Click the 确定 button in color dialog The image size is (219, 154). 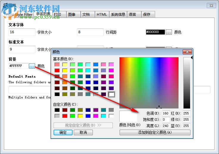pyautogui.click(x=63, y=132)
